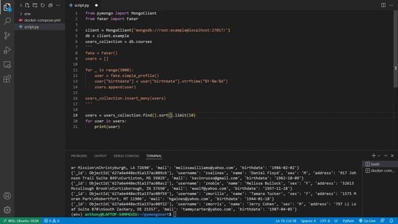This screenshot has height=224, width=398.
Task: Click the Go Live button
Action: point(367,221)
